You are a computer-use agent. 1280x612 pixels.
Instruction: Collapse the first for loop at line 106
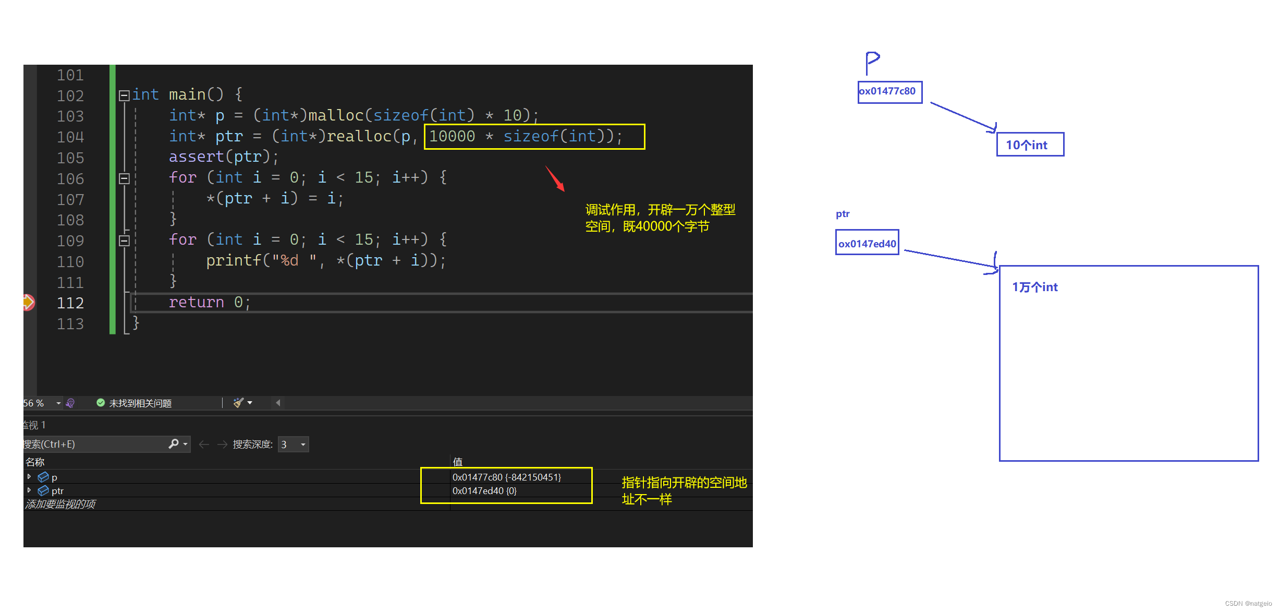[x=124, y=179]
